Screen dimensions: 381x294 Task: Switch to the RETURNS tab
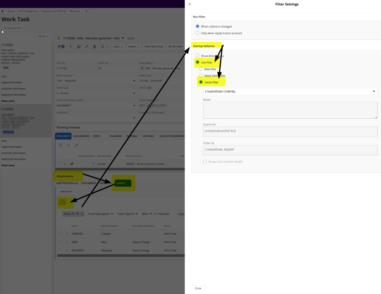[148, 136]
